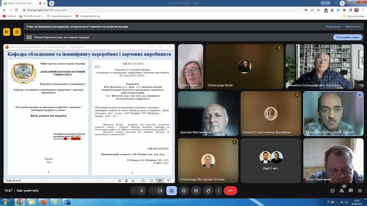Image resolution: width=367 pixels, height=206 pixels.
Task: Open the activities grid icon
Action: 360,190
